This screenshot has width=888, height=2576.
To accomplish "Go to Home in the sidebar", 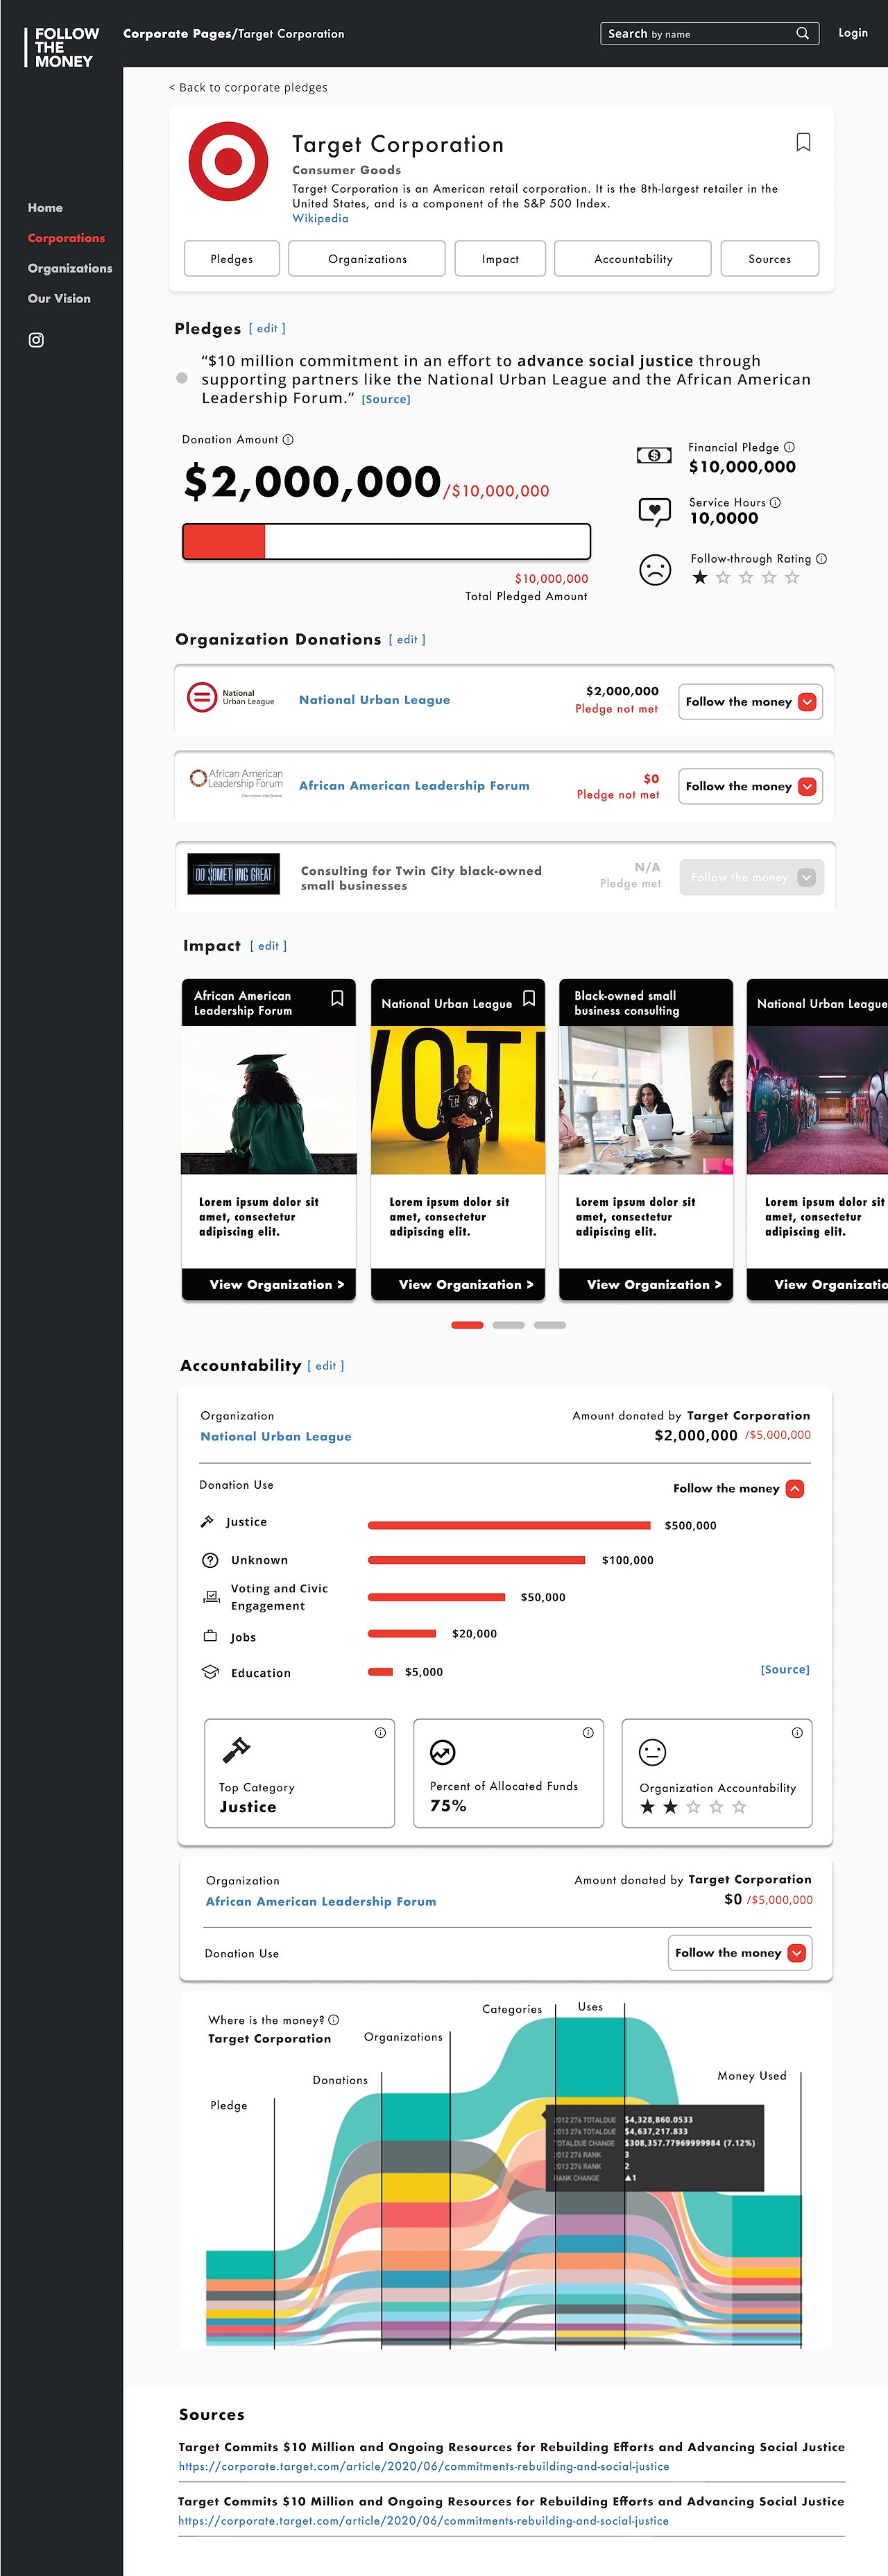I will pos(45,208).
